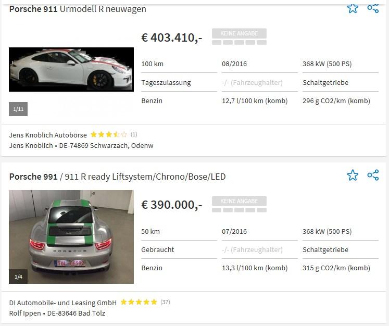Viewport: 389px width, 326px height.
Task: View five-star rating of DI Automobile
Action: tap(139, 302)
